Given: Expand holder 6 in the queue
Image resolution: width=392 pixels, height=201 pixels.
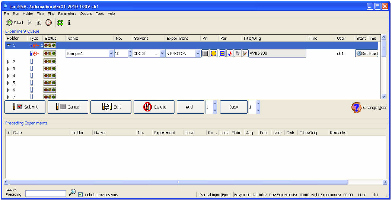Looking at the screenshot, I should click(8, 90).
